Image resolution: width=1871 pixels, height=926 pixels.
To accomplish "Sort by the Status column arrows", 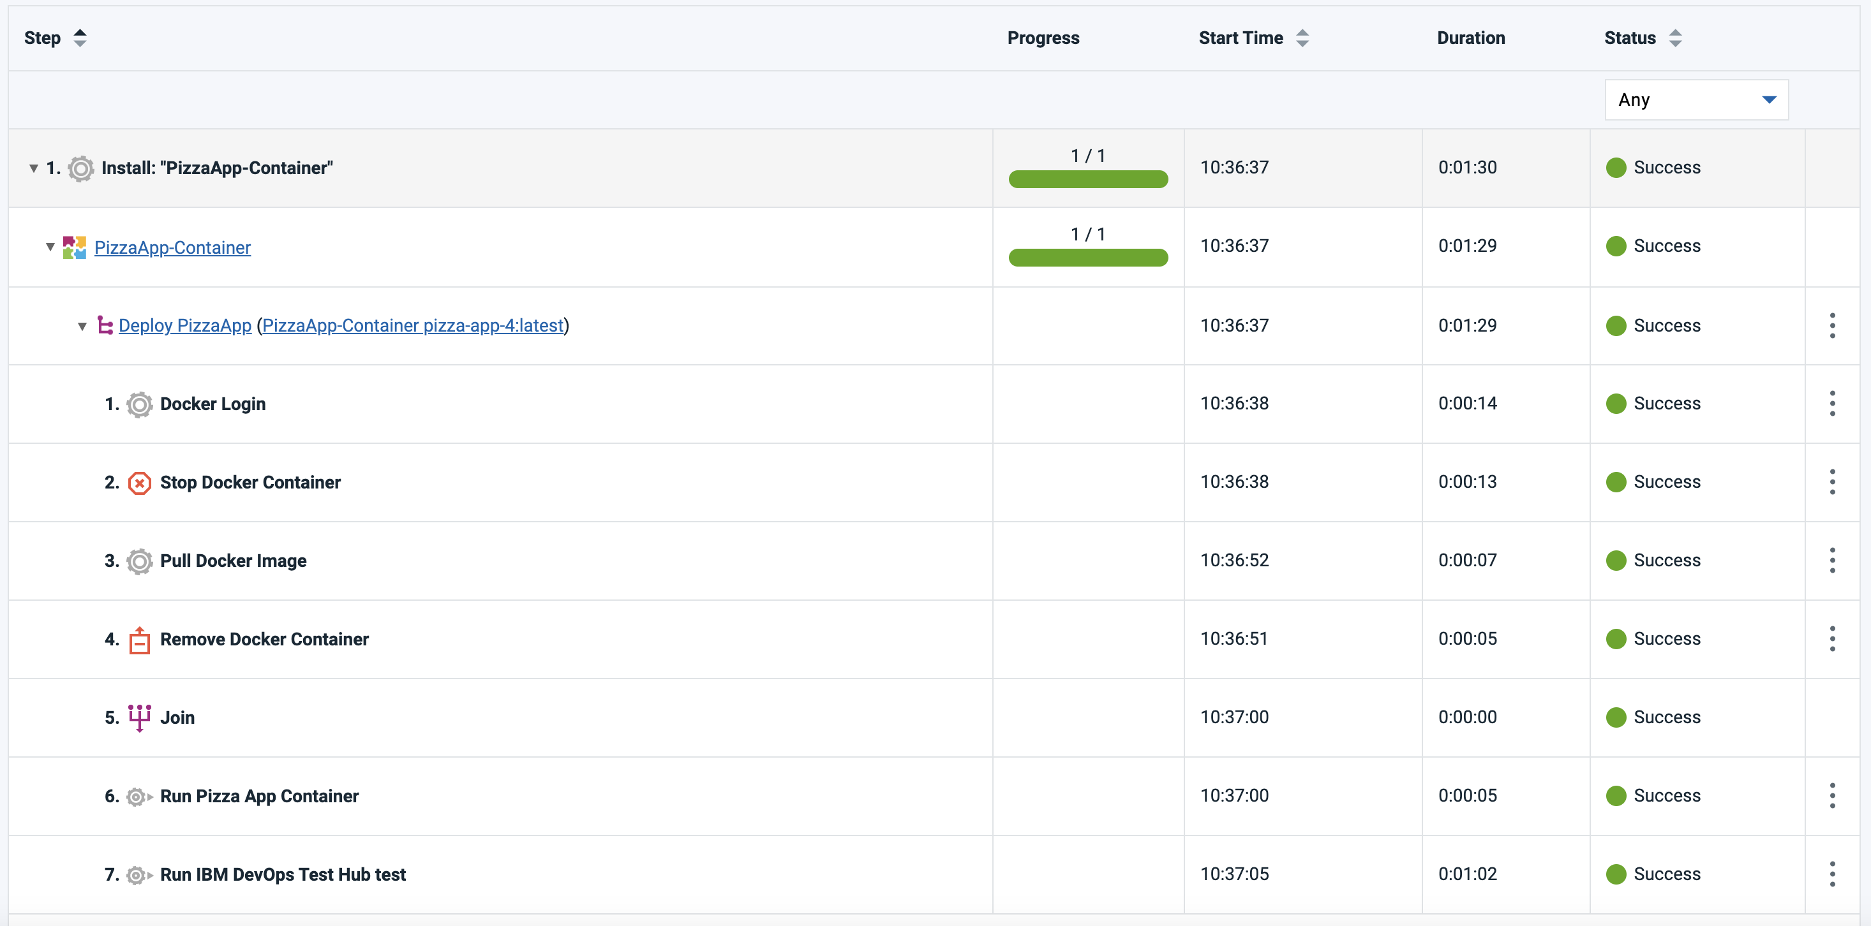I will pyautogui.click(x=1675, y=38).
